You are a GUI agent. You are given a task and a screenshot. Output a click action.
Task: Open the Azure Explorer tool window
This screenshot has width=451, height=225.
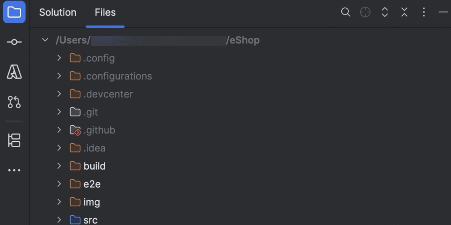pyautogui.click(x=14, y=72)
